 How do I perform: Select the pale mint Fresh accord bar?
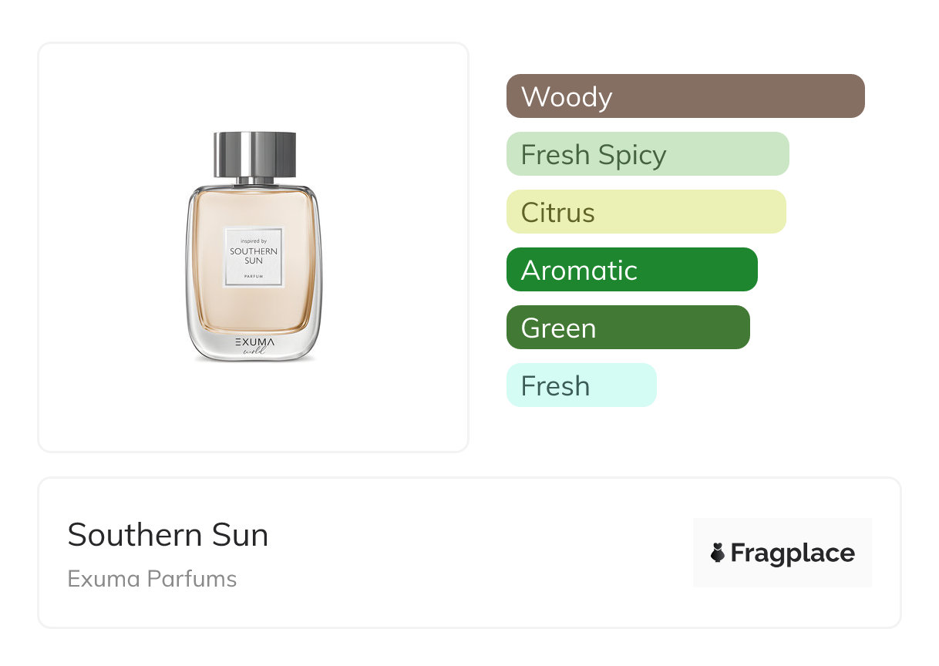click(581, 385)
